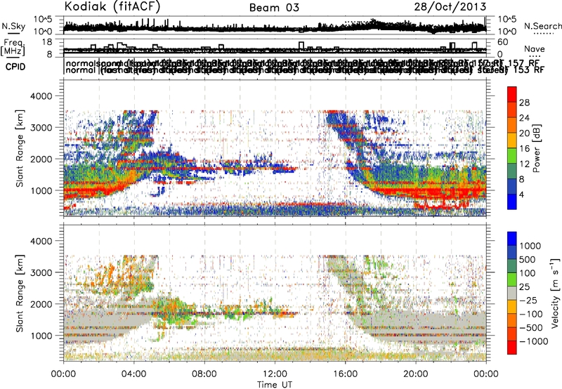The height and width of the screenshot is (389, 562).
Task: Click the "18" tick on frequency axis
Action: click(47, 42)
